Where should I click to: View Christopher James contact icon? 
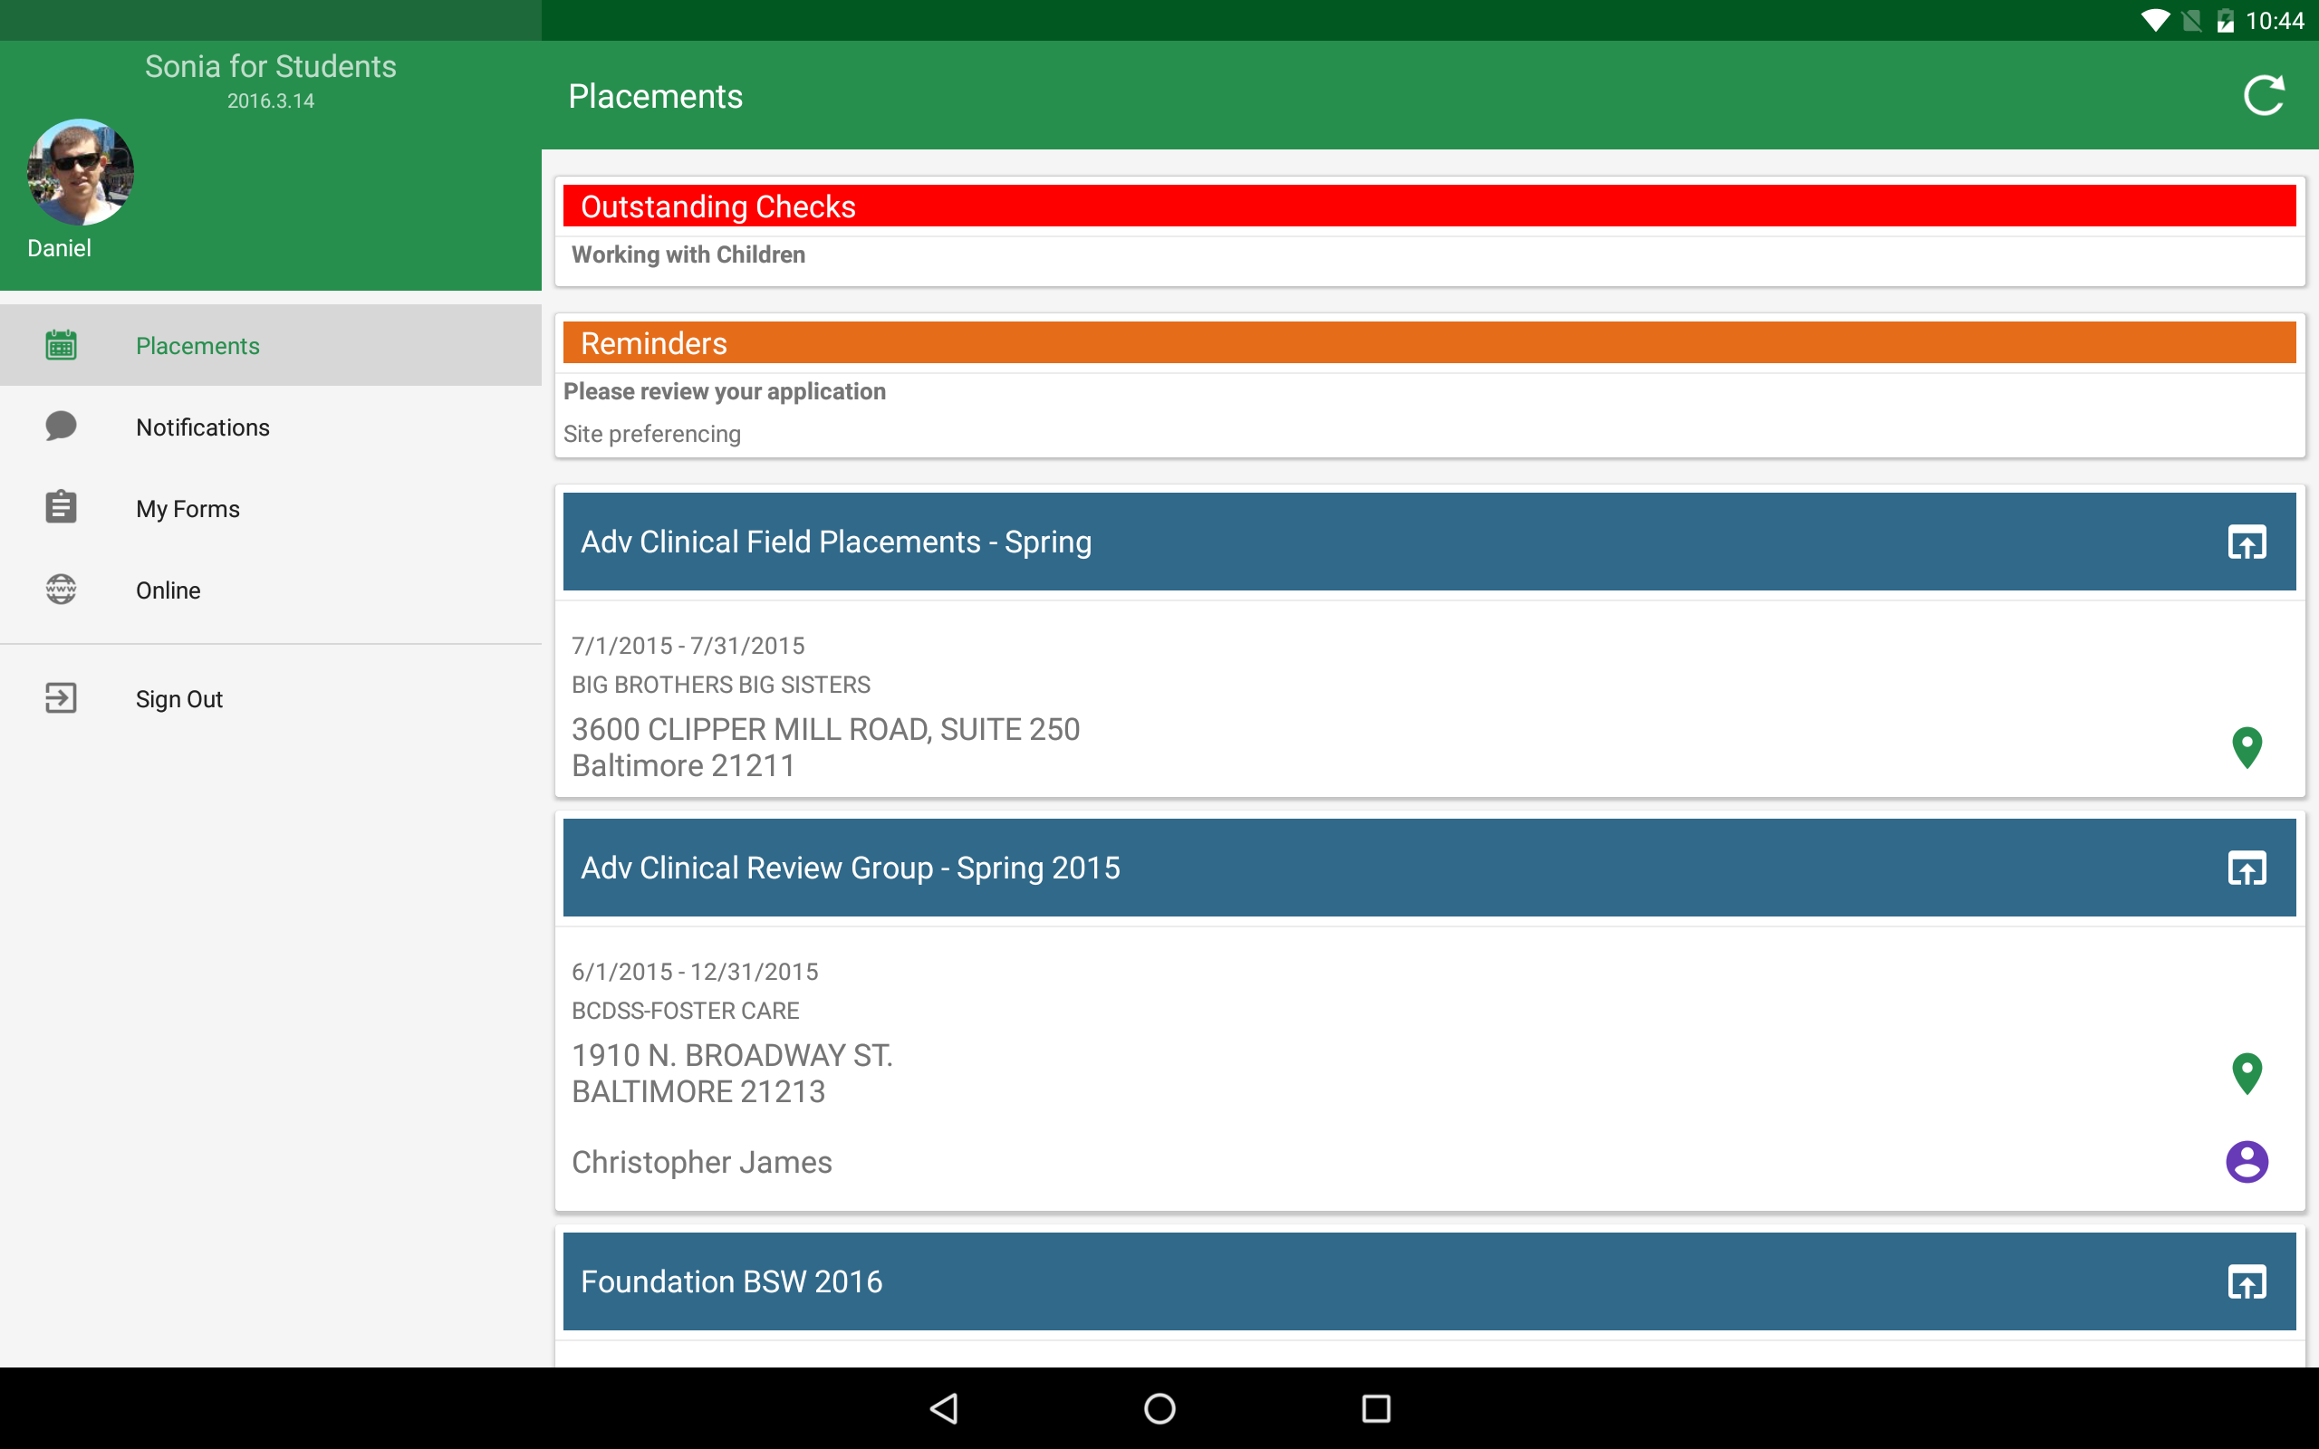point(2247,1163)
